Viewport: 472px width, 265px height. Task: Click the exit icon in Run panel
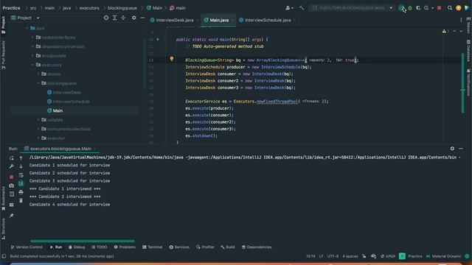12,194
